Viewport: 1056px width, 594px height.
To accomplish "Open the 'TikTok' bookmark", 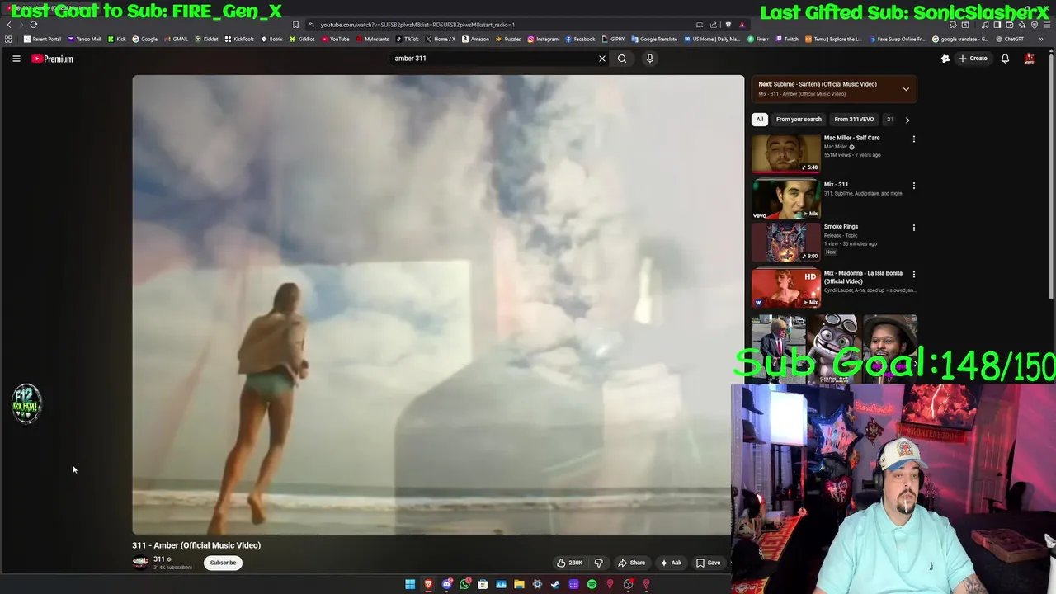I will [408, 39].
